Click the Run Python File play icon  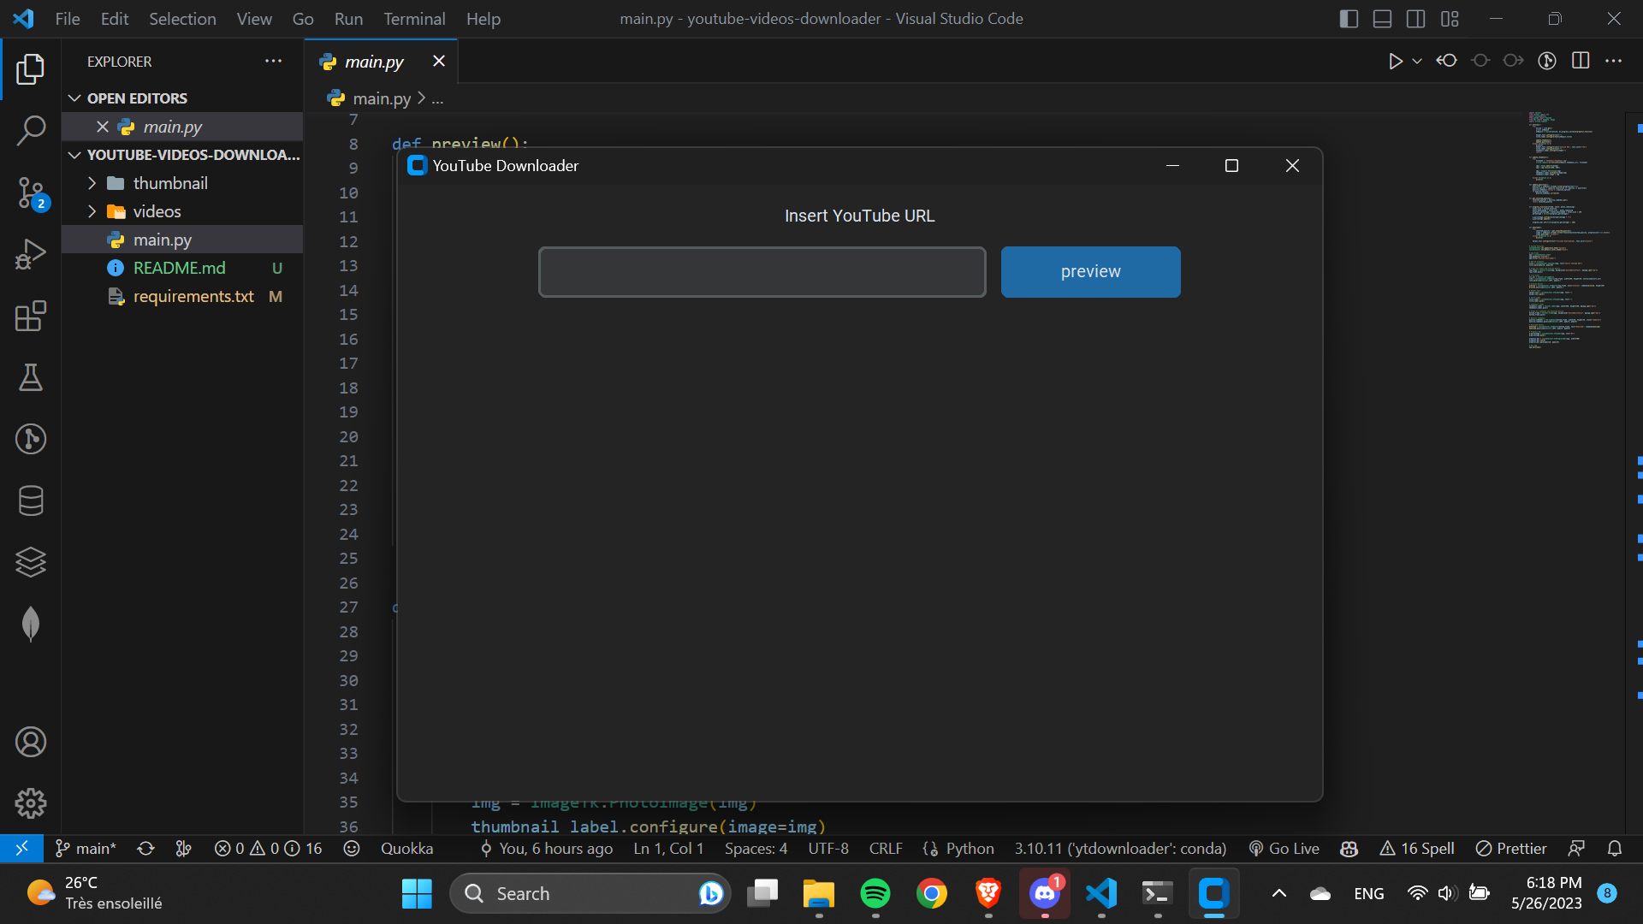(1395, 61)
